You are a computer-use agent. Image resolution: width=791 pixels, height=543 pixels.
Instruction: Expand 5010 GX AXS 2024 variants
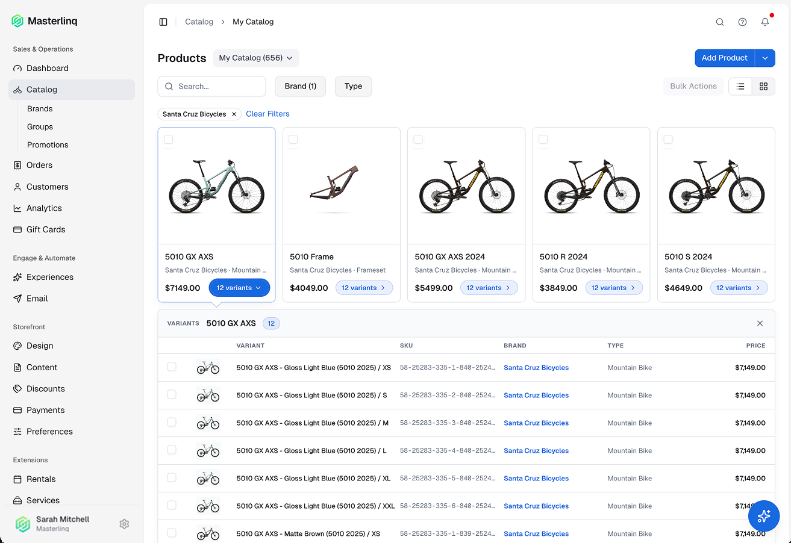(489, 288)
